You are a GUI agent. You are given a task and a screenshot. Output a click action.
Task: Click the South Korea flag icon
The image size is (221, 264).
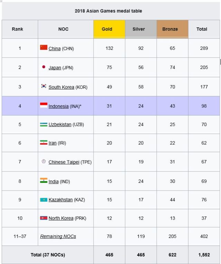(44, 86)
